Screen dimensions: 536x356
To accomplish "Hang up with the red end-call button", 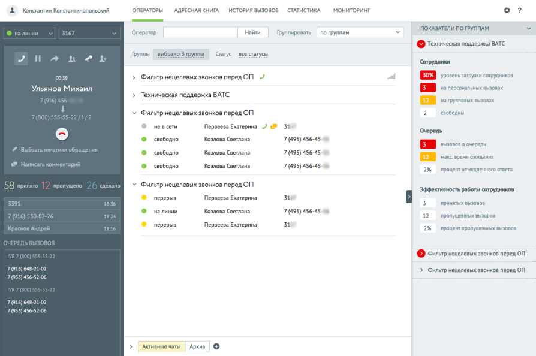I will [62, 134].
